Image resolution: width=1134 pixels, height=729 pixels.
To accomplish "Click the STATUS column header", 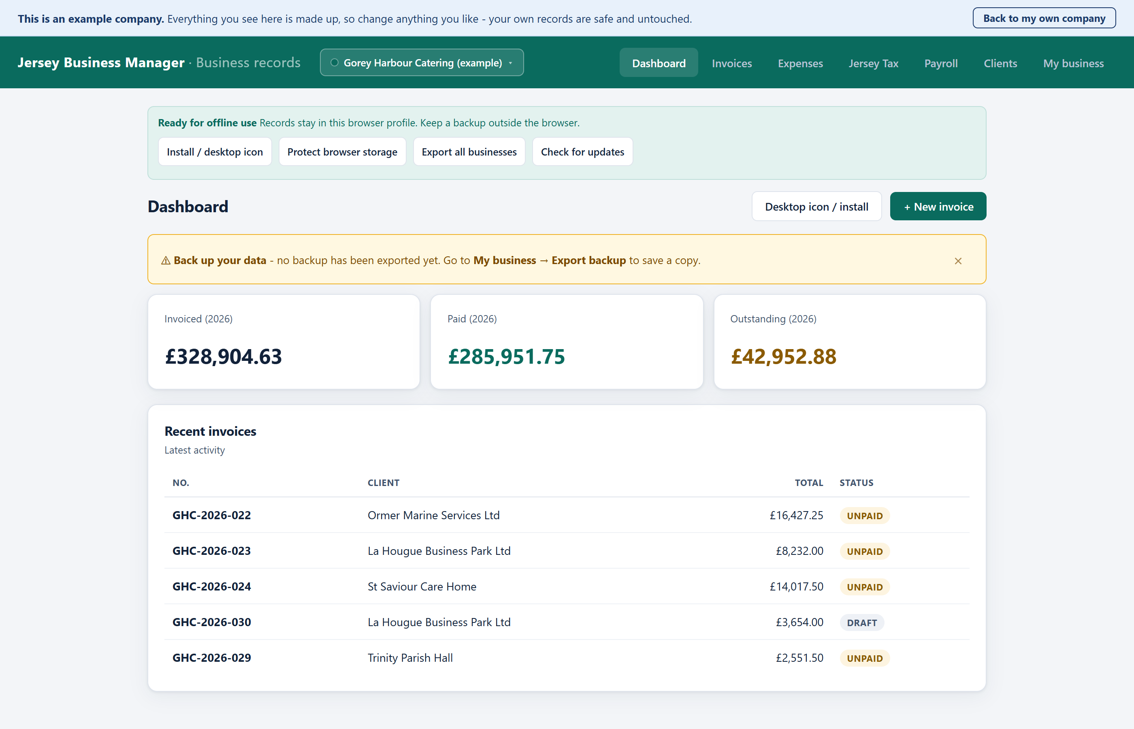I will 856,482.
